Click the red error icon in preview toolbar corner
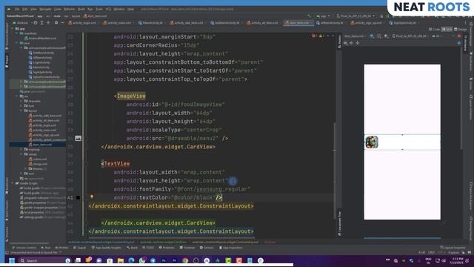This screenshot has width=474, height=267. point(459,36)
